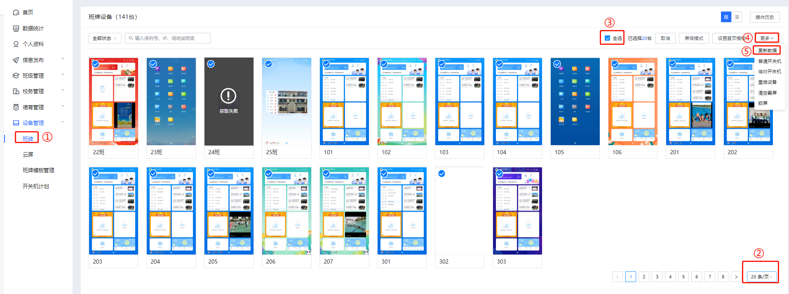
Task: Open the 云屏 submenu item
Action: (x=28, y=155)
